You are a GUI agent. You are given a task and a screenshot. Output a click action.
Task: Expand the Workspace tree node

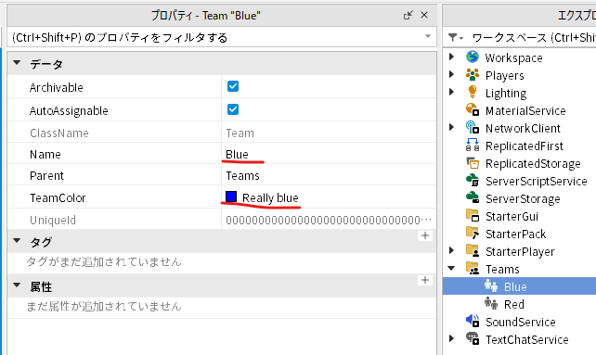tap(451, 57)
